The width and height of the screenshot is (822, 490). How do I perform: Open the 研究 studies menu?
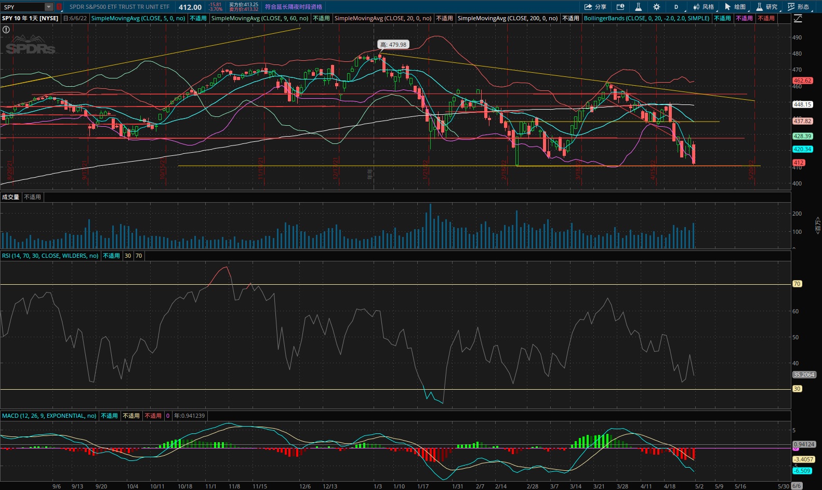767,7
